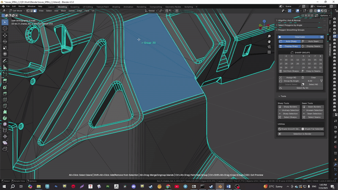Toggle Auto Sharp option
This screenshot has height=190, width=338.
289,41
